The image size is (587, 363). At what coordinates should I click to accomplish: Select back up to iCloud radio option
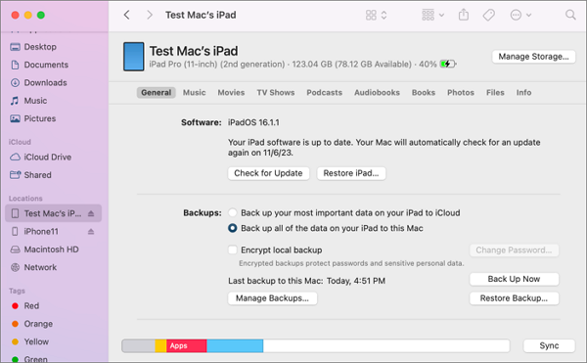(x=233, y=212)
